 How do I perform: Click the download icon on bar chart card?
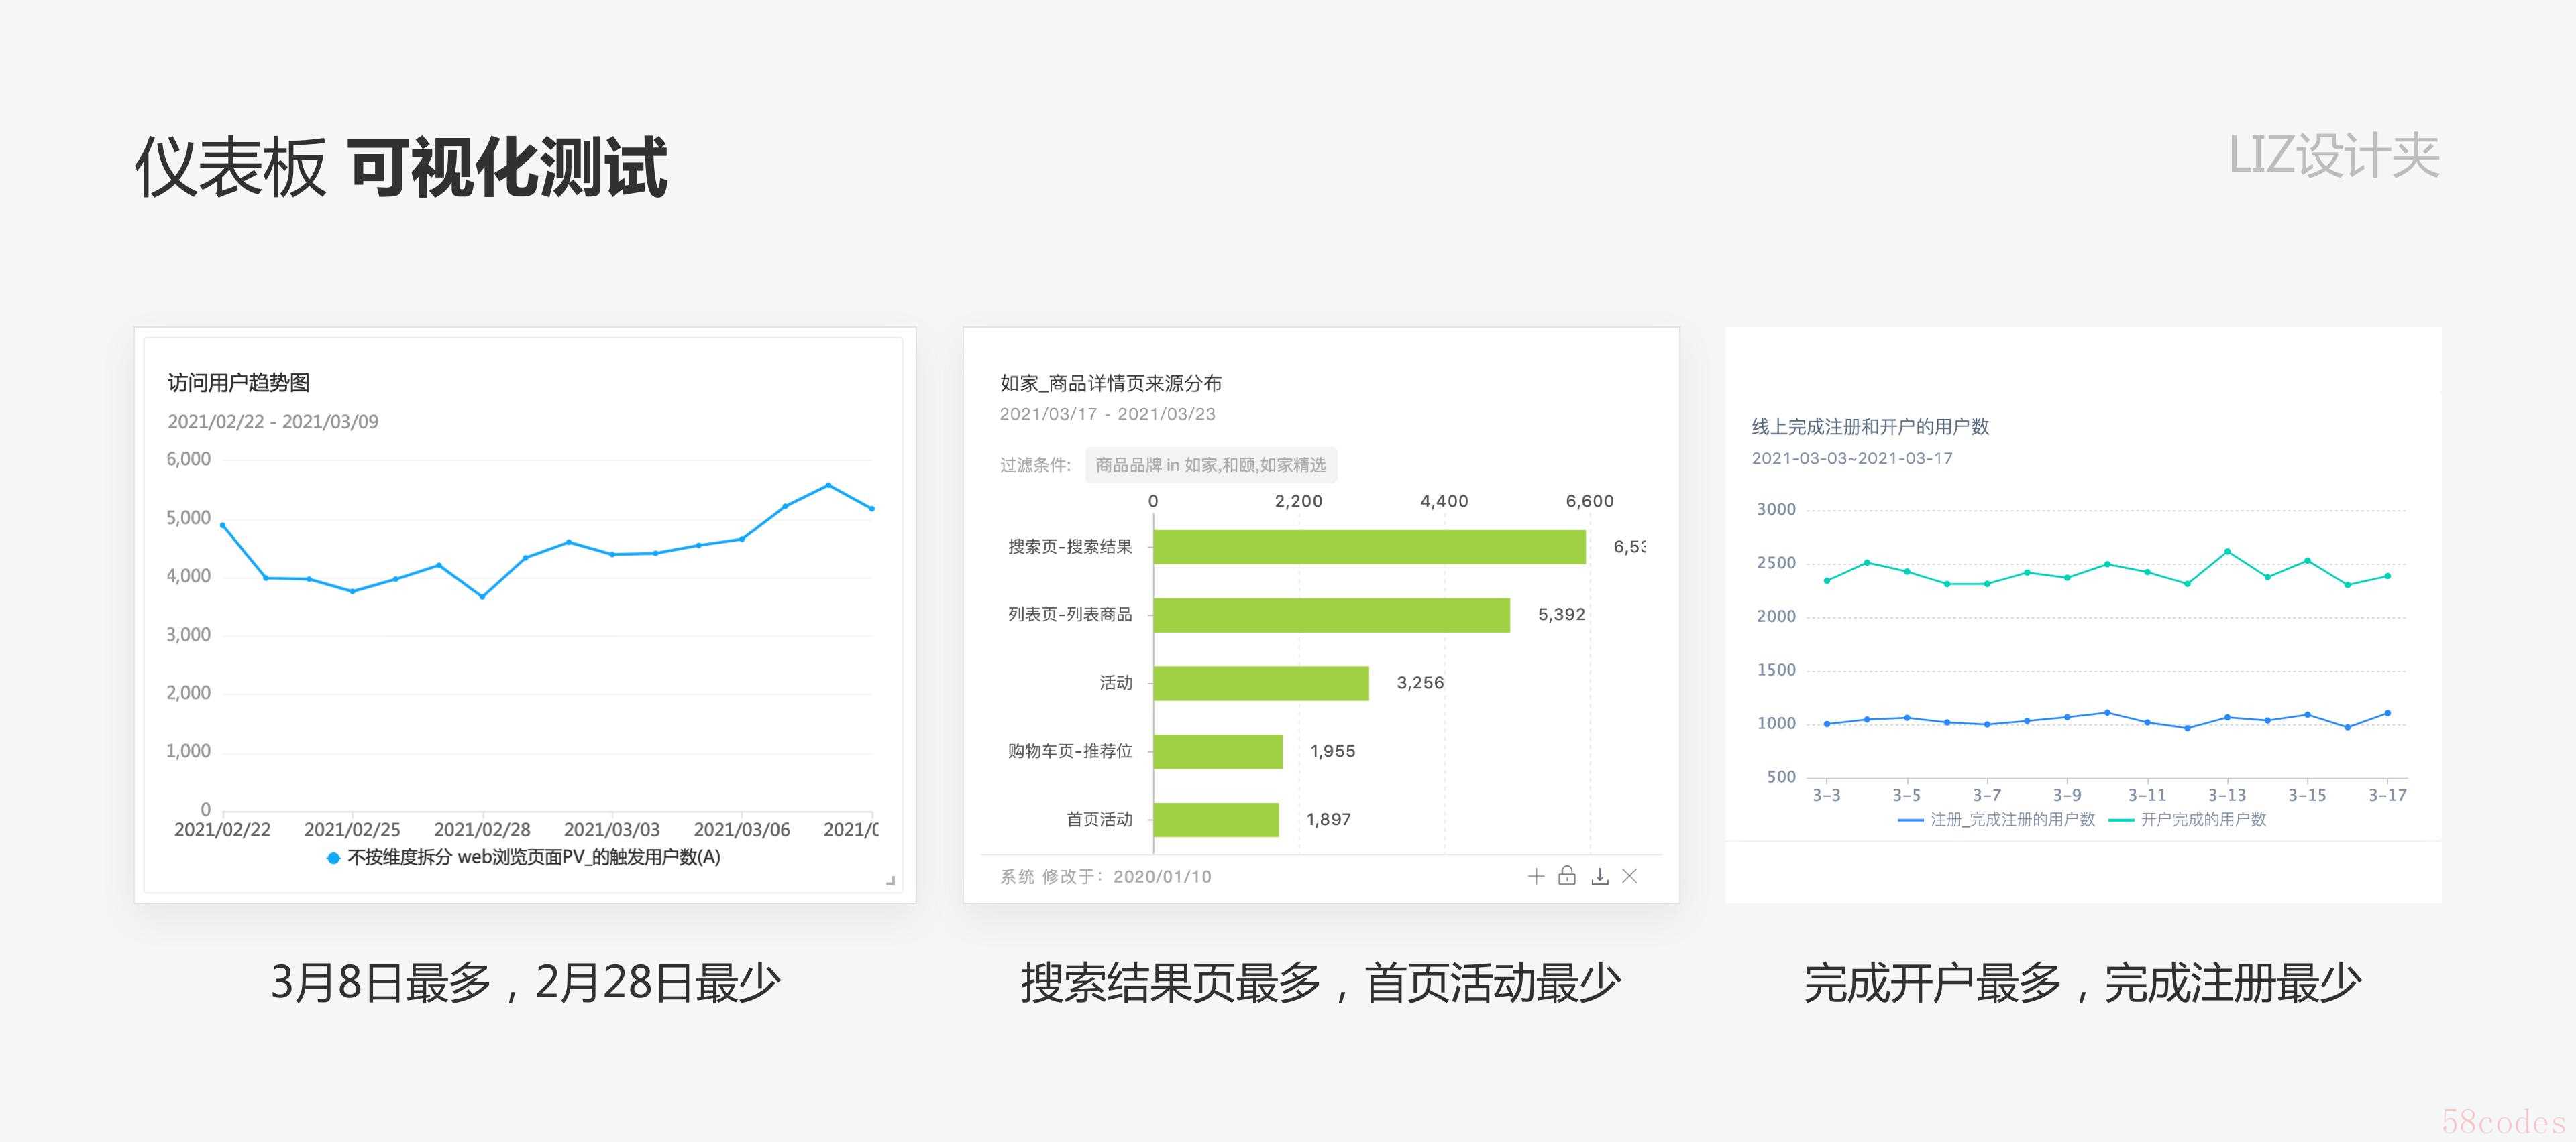[1600, 876]
